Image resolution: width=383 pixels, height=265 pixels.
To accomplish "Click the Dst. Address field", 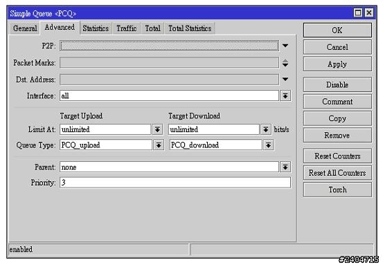I will [x=169, y=80].
